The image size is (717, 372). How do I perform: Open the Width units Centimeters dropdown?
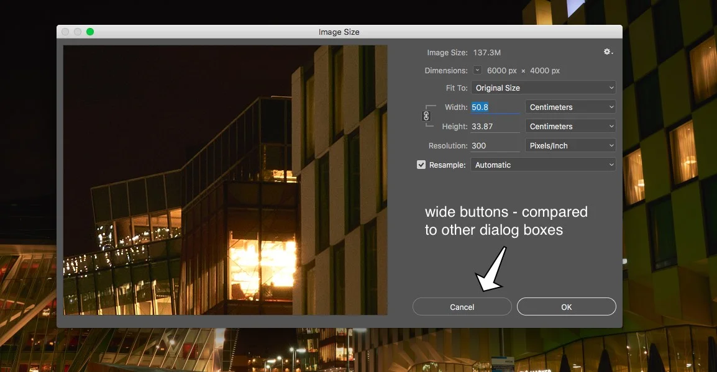pyautogui.click(x=570, y=107)
